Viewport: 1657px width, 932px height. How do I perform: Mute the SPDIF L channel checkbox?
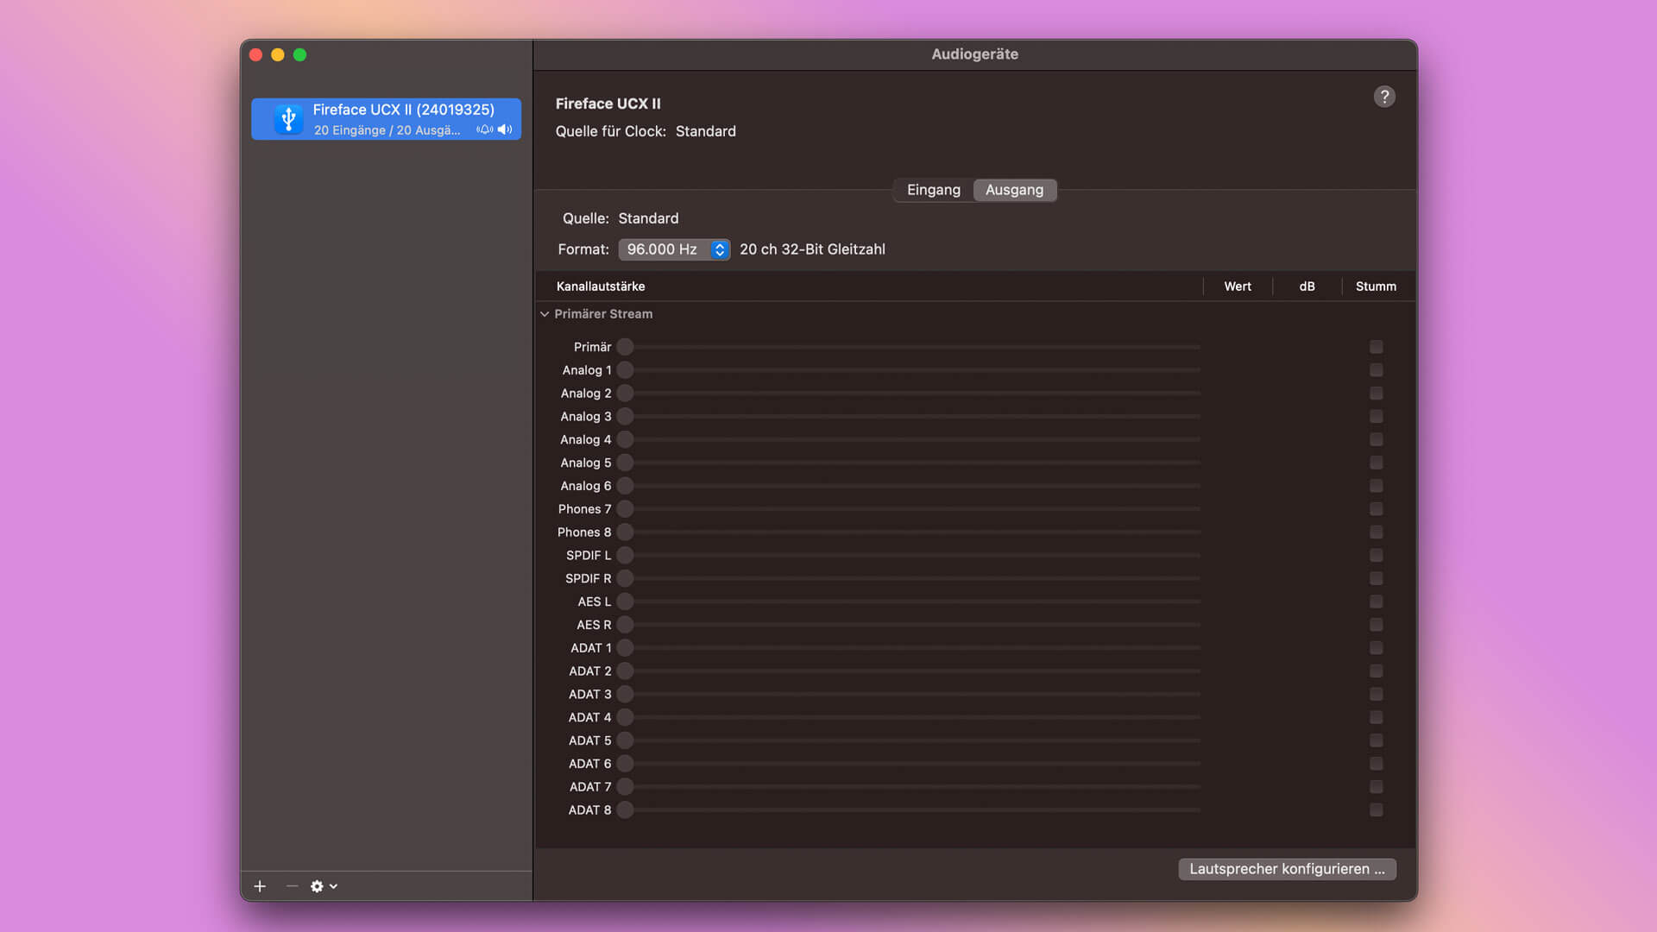click(x=1376, y=556)
